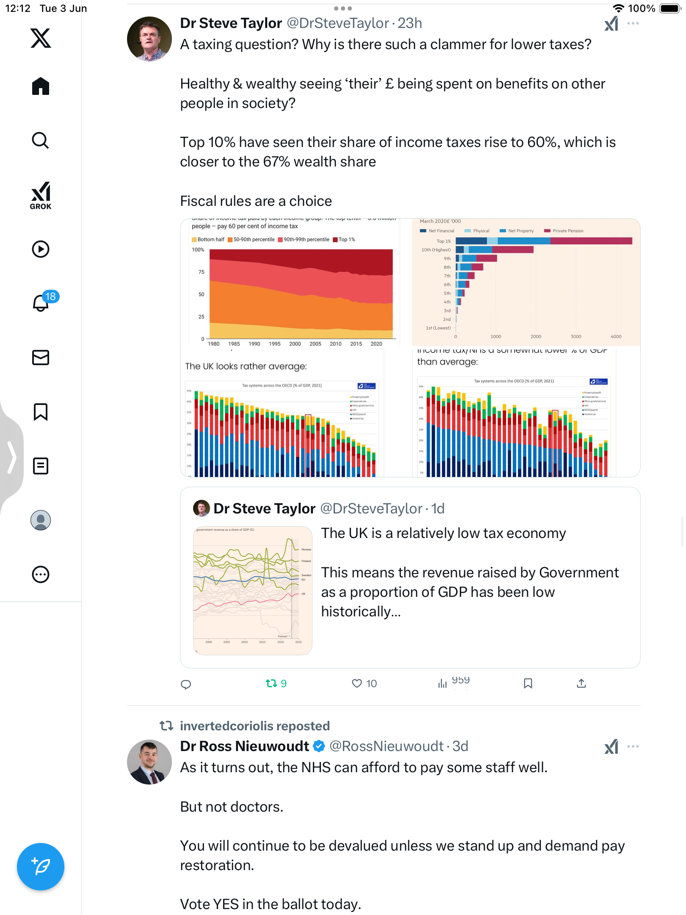This screenshot has width=686, height=915.
Task: Like Dr Steve Taylor's post
Action: [364, 683]
